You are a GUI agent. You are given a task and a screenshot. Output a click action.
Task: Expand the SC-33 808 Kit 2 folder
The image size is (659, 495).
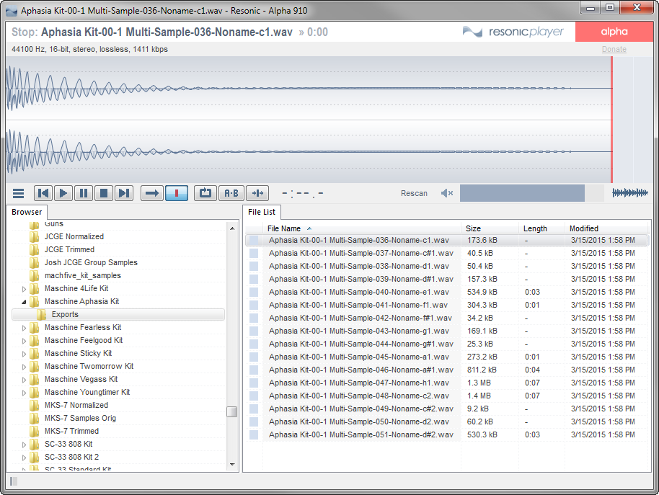24,458
